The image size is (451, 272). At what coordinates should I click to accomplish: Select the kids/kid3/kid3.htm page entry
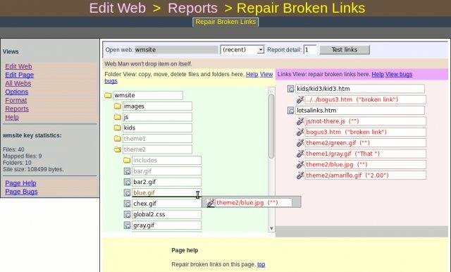click(360, 89)
